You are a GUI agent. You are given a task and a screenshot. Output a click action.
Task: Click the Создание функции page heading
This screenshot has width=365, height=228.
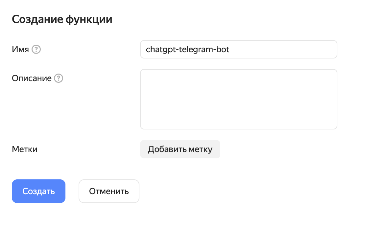click(62, 19)
